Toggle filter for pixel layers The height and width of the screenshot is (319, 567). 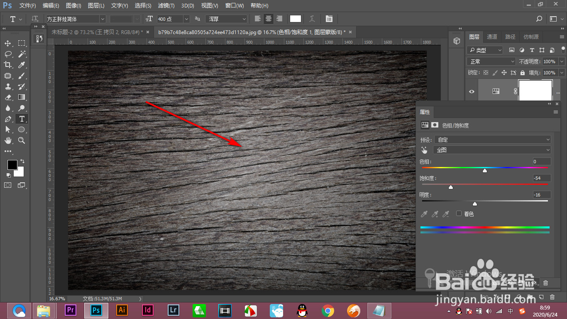coord(512,50)
